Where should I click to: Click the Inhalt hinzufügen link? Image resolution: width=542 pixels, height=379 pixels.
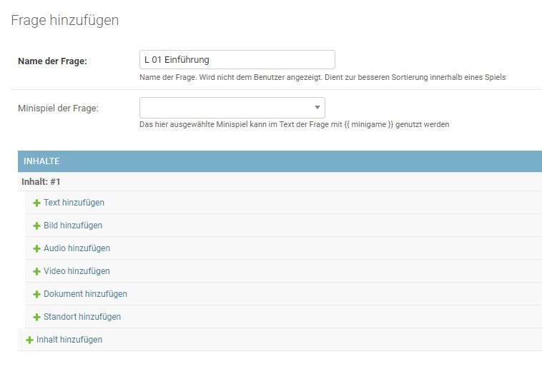pos(69,340)
